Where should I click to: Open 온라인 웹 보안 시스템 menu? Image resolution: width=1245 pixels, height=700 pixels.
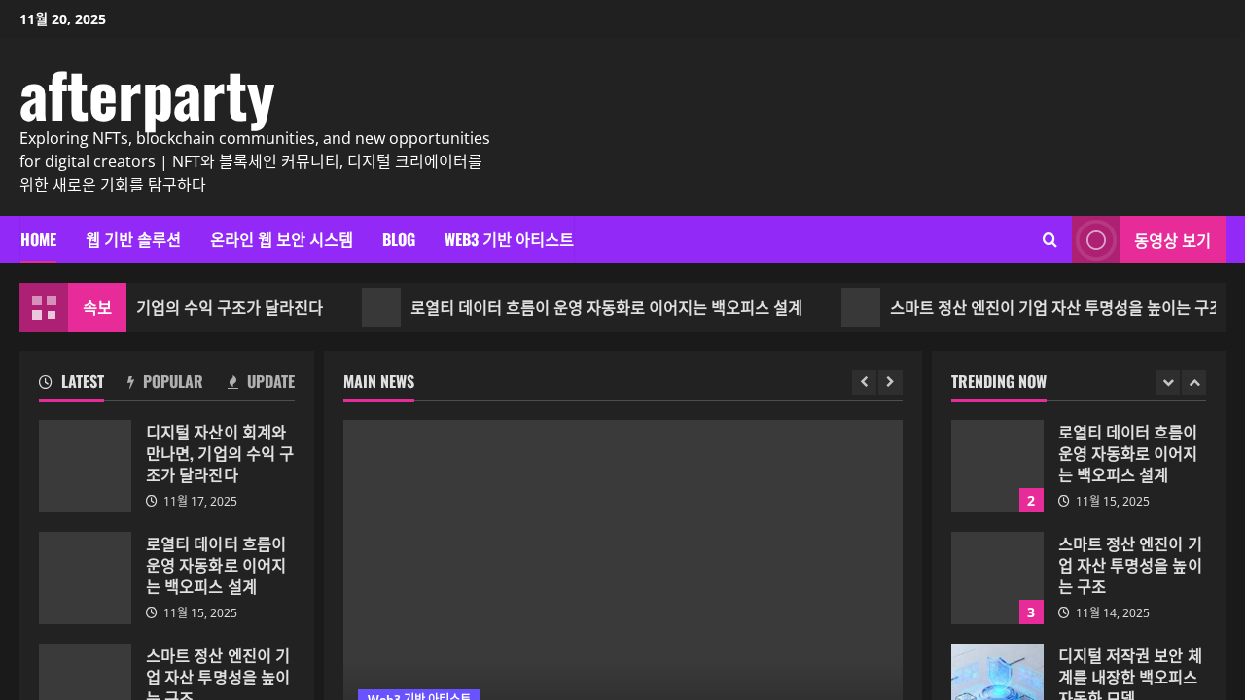pyautogui.click(x=281, y=240)
